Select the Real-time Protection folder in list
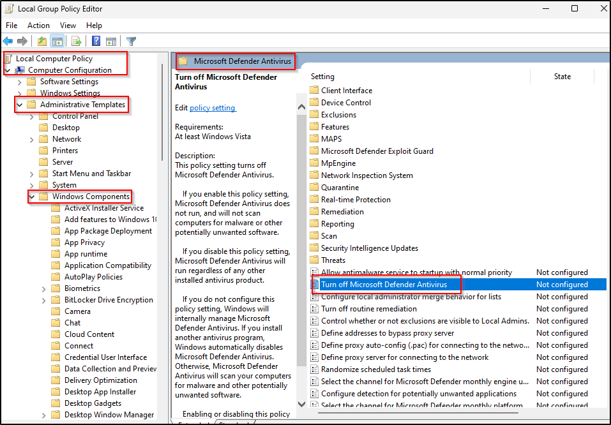 point(356,200)
